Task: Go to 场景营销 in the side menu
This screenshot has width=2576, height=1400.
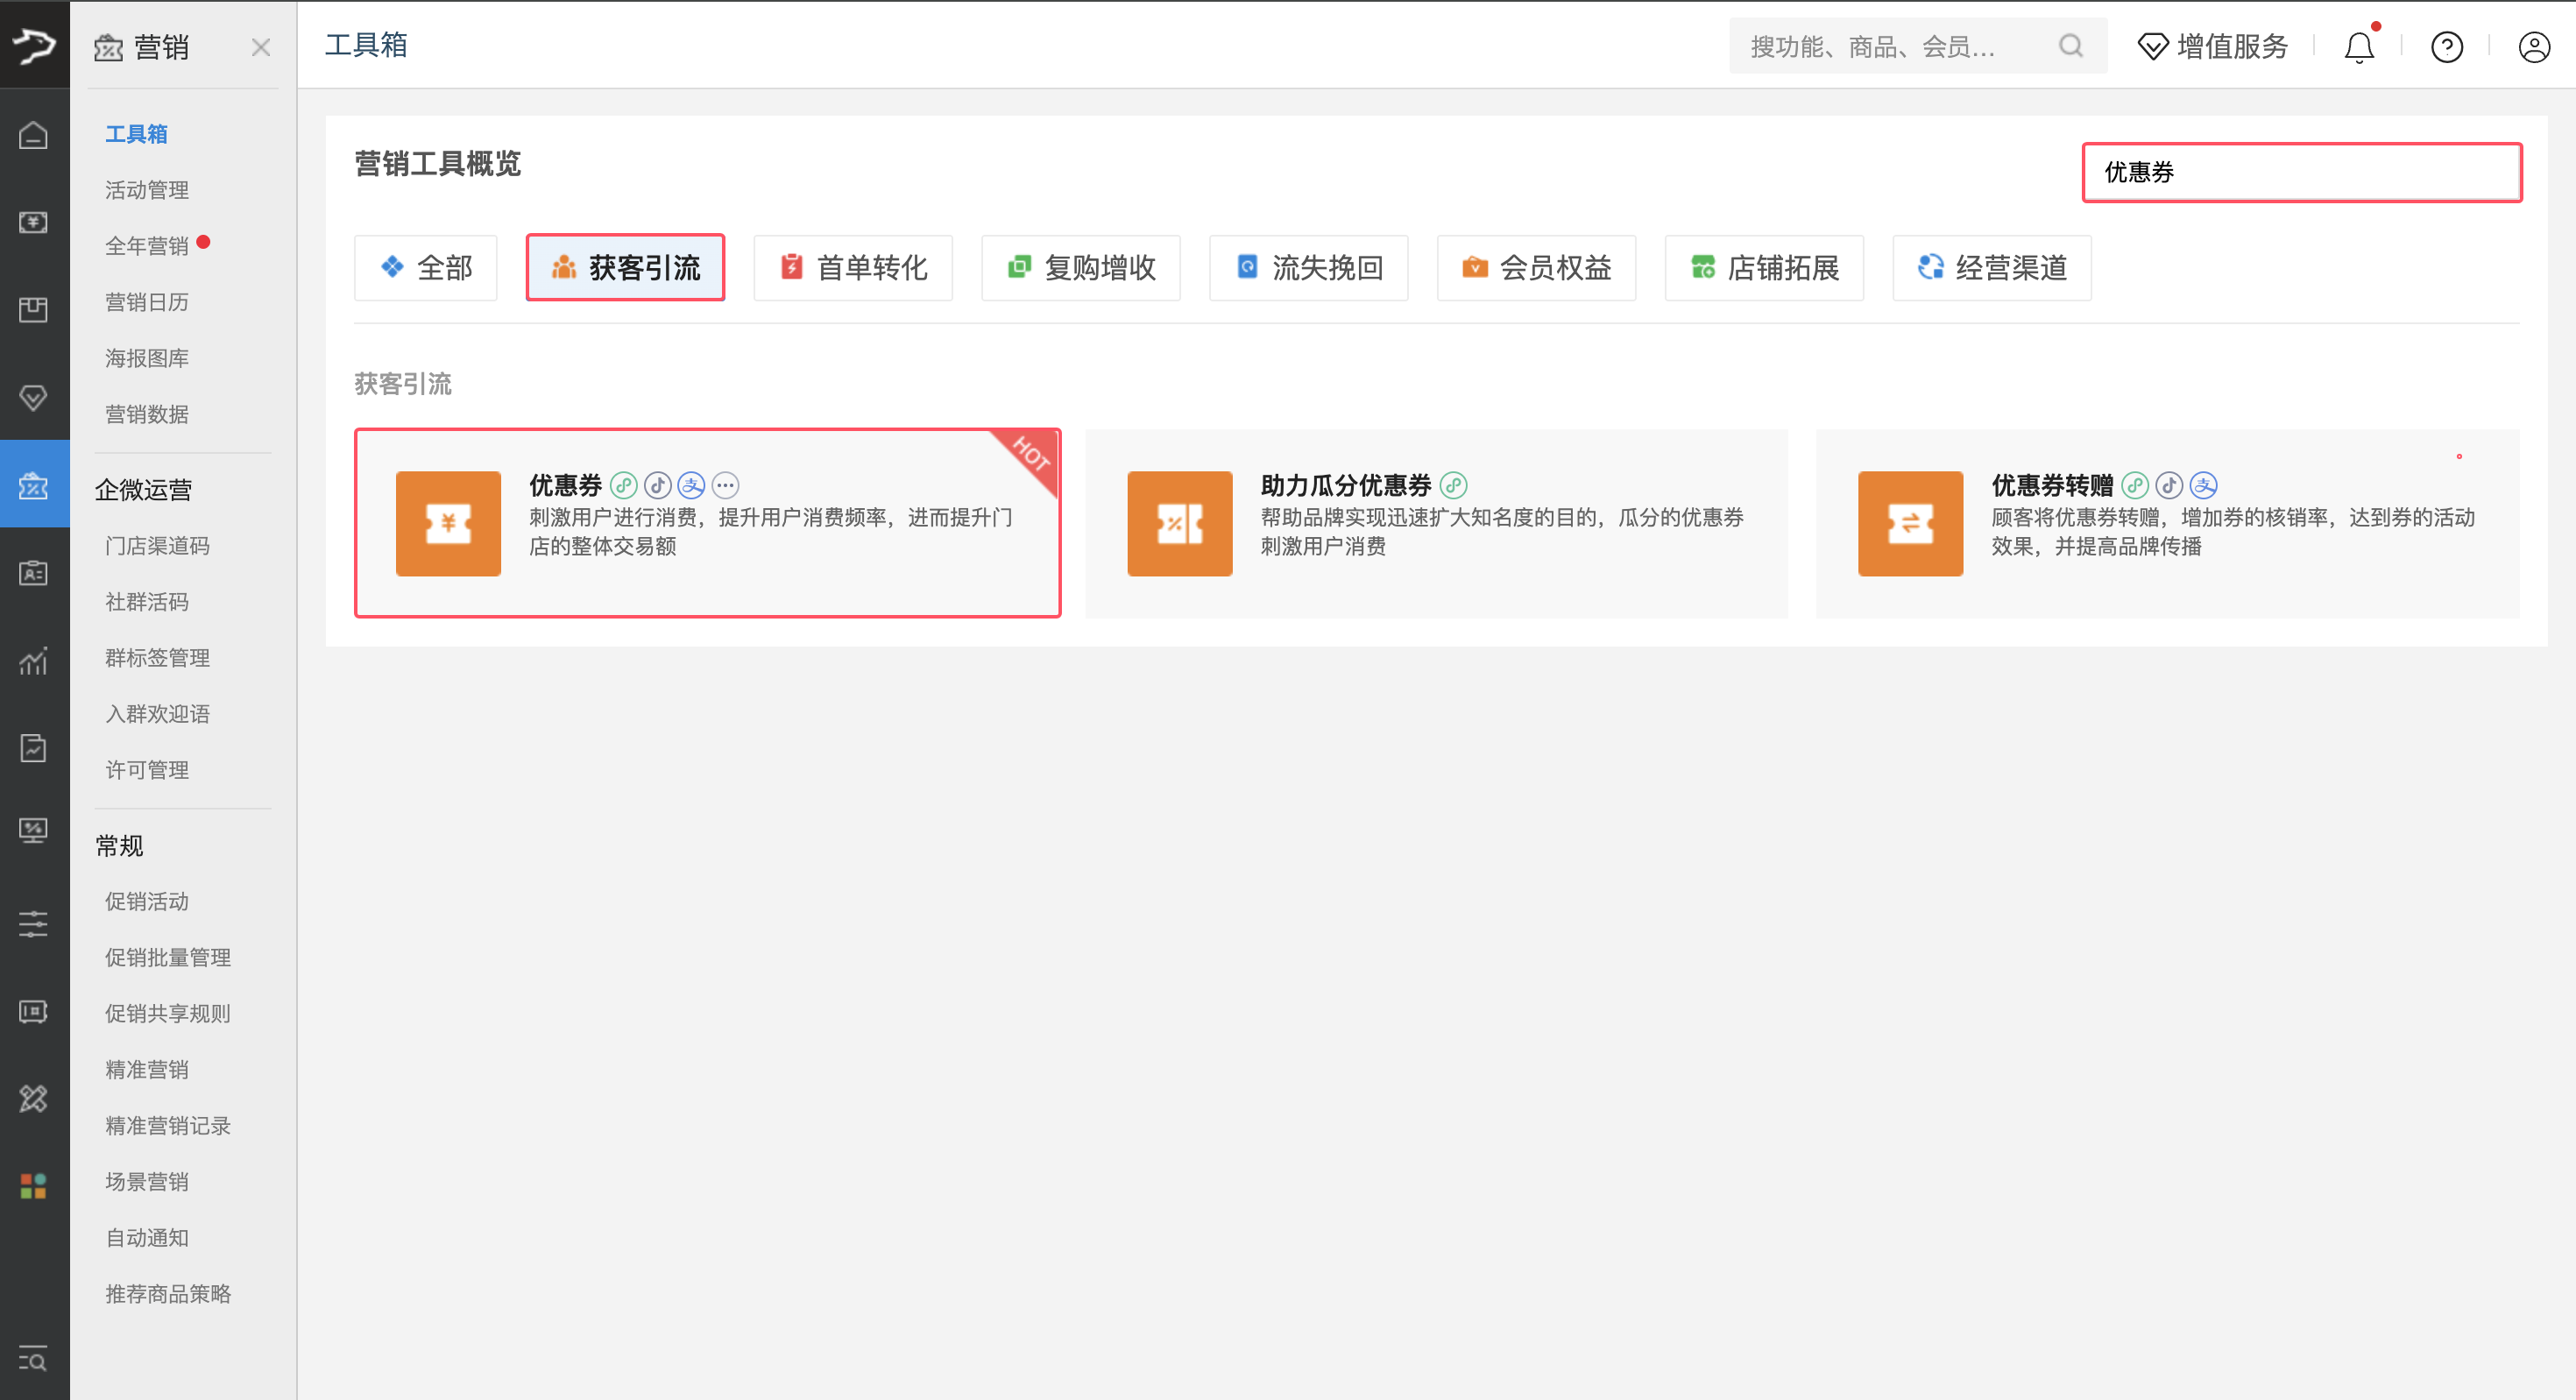Action: point(147,1182)
